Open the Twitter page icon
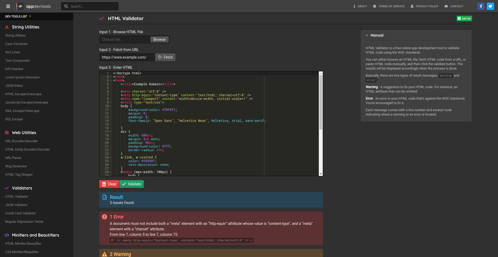Screen dimensions: 498x257 coord(490,6)
